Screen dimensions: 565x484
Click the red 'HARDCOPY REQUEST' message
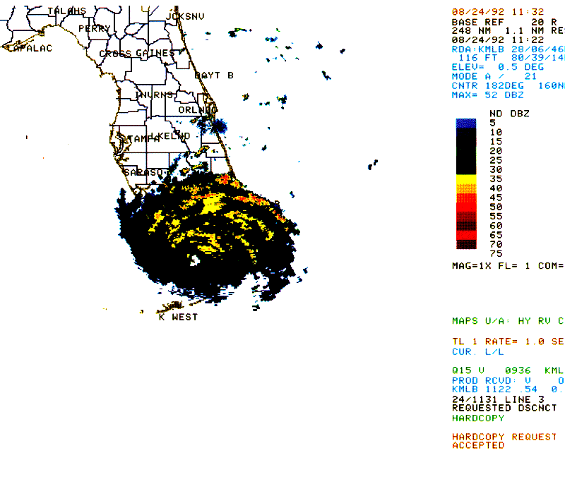point(504,437)
